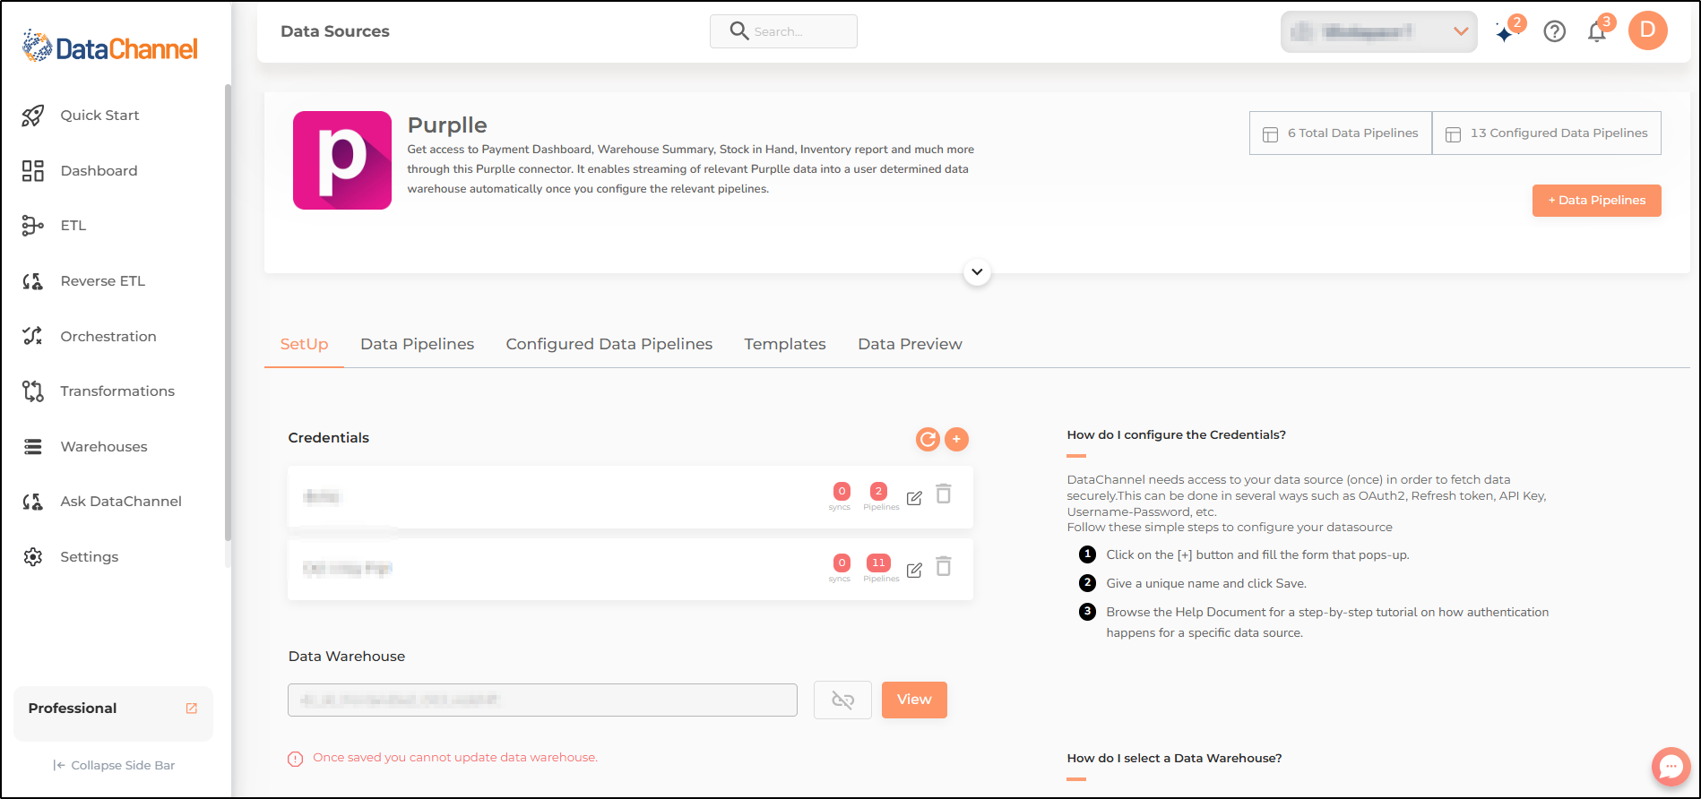Viewport: 1701px width, 799px height.
Task: Expand the Purplle description chevron
Action: tap(977, 271)
